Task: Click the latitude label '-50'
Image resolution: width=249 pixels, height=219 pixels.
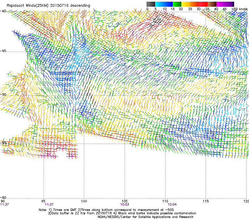Action: [x=3, y=94]
